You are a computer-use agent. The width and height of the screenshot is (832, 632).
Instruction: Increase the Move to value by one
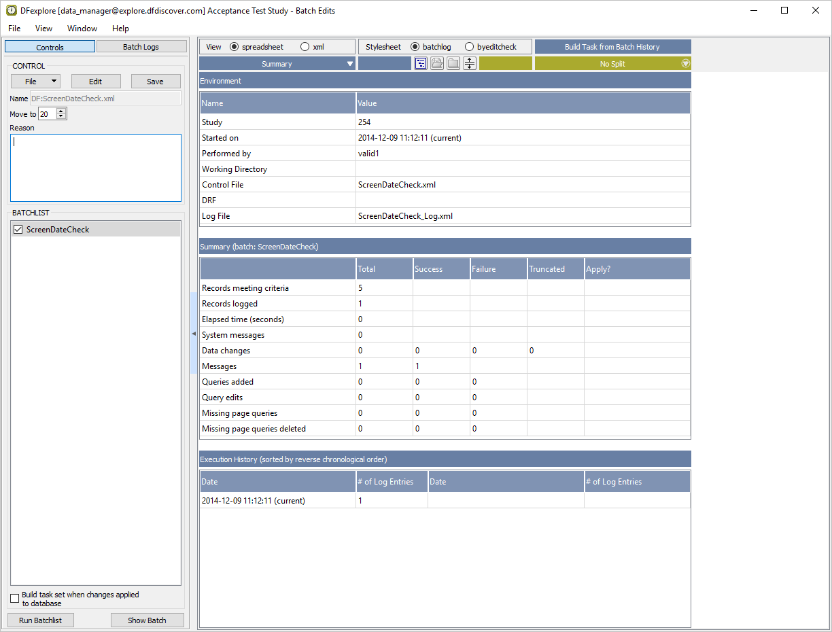(62, 111)
